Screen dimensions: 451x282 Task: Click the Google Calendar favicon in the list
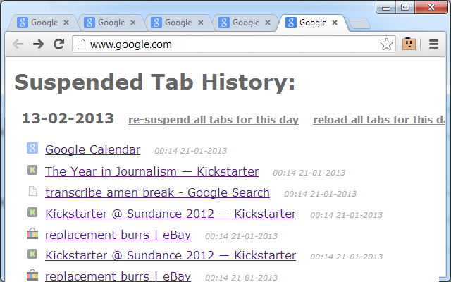point(32,149)
